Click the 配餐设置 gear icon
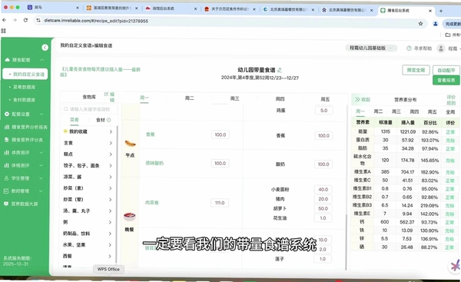 (x=7, y=114)
